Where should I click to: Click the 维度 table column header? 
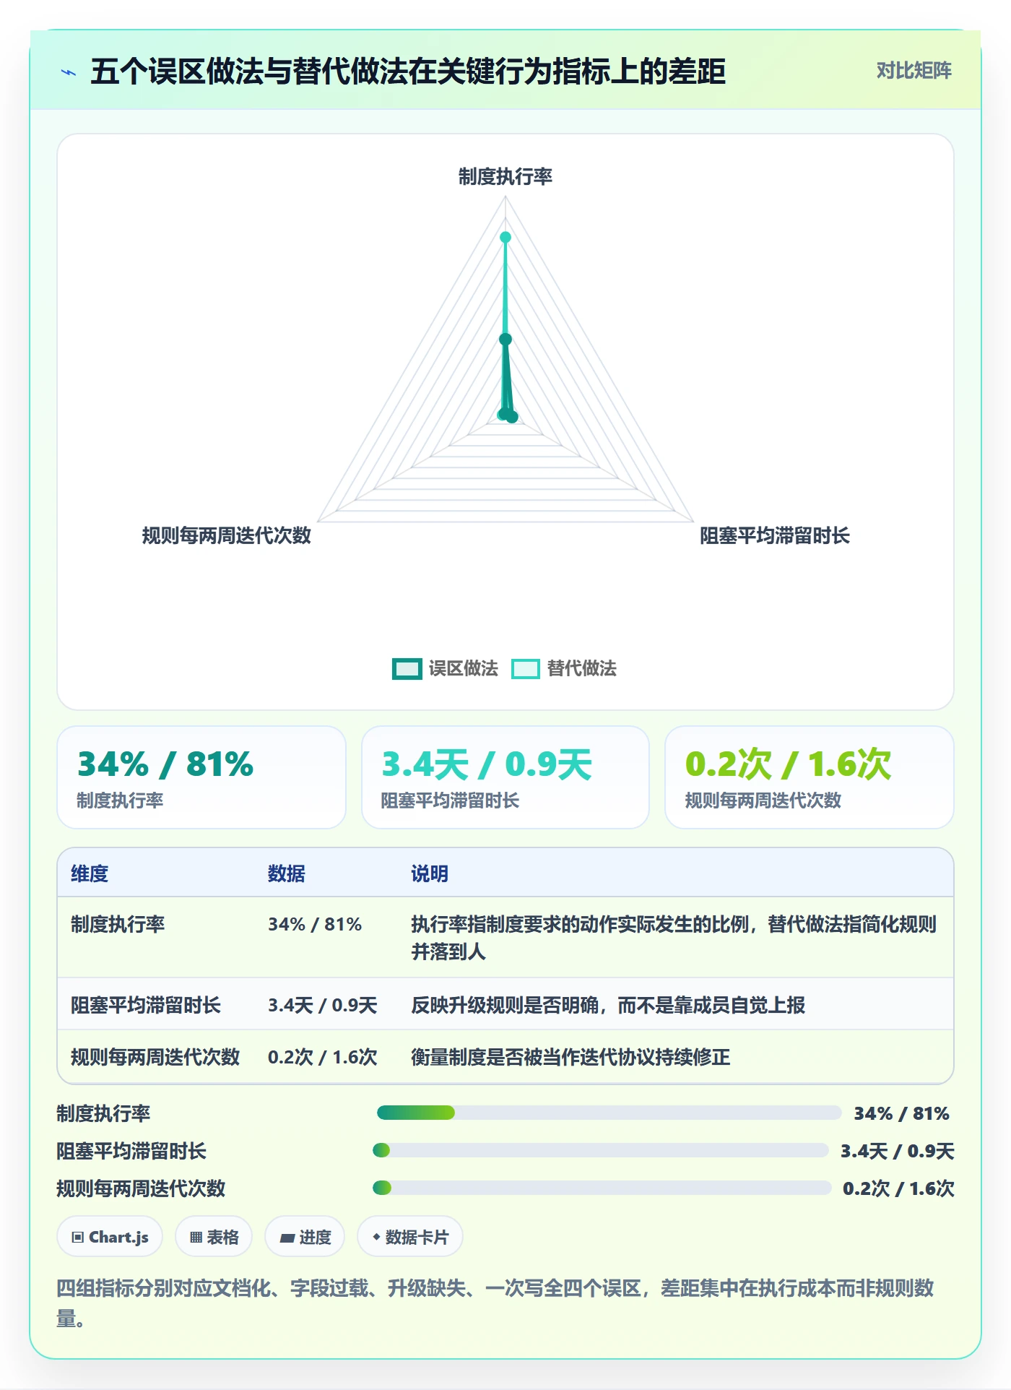pyautogui.click(x=90, y=873)
